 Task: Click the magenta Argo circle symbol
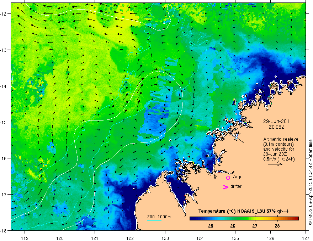[x=228, y=178]
